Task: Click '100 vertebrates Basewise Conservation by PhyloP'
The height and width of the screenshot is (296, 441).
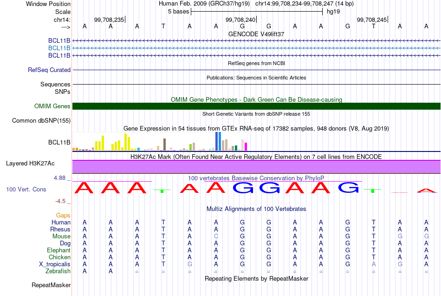Action: tap(256, 178)
